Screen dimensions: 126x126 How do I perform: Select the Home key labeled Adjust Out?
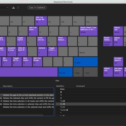tap(118, 31)
